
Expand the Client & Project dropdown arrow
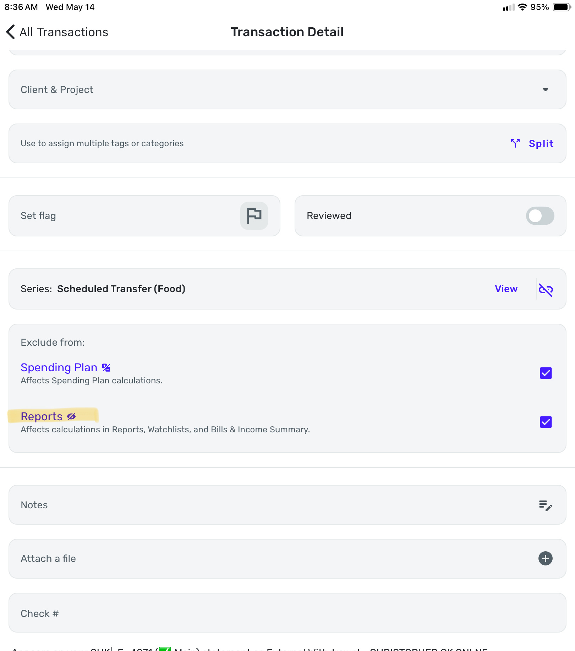[545, 89]
